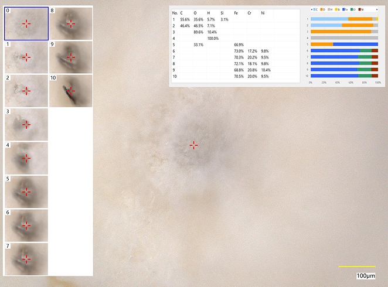Image resolution: width=388 pixels, height=287 pixels.
Task: Click the bar for measurement 10 in chart
Action: [344, 76]
